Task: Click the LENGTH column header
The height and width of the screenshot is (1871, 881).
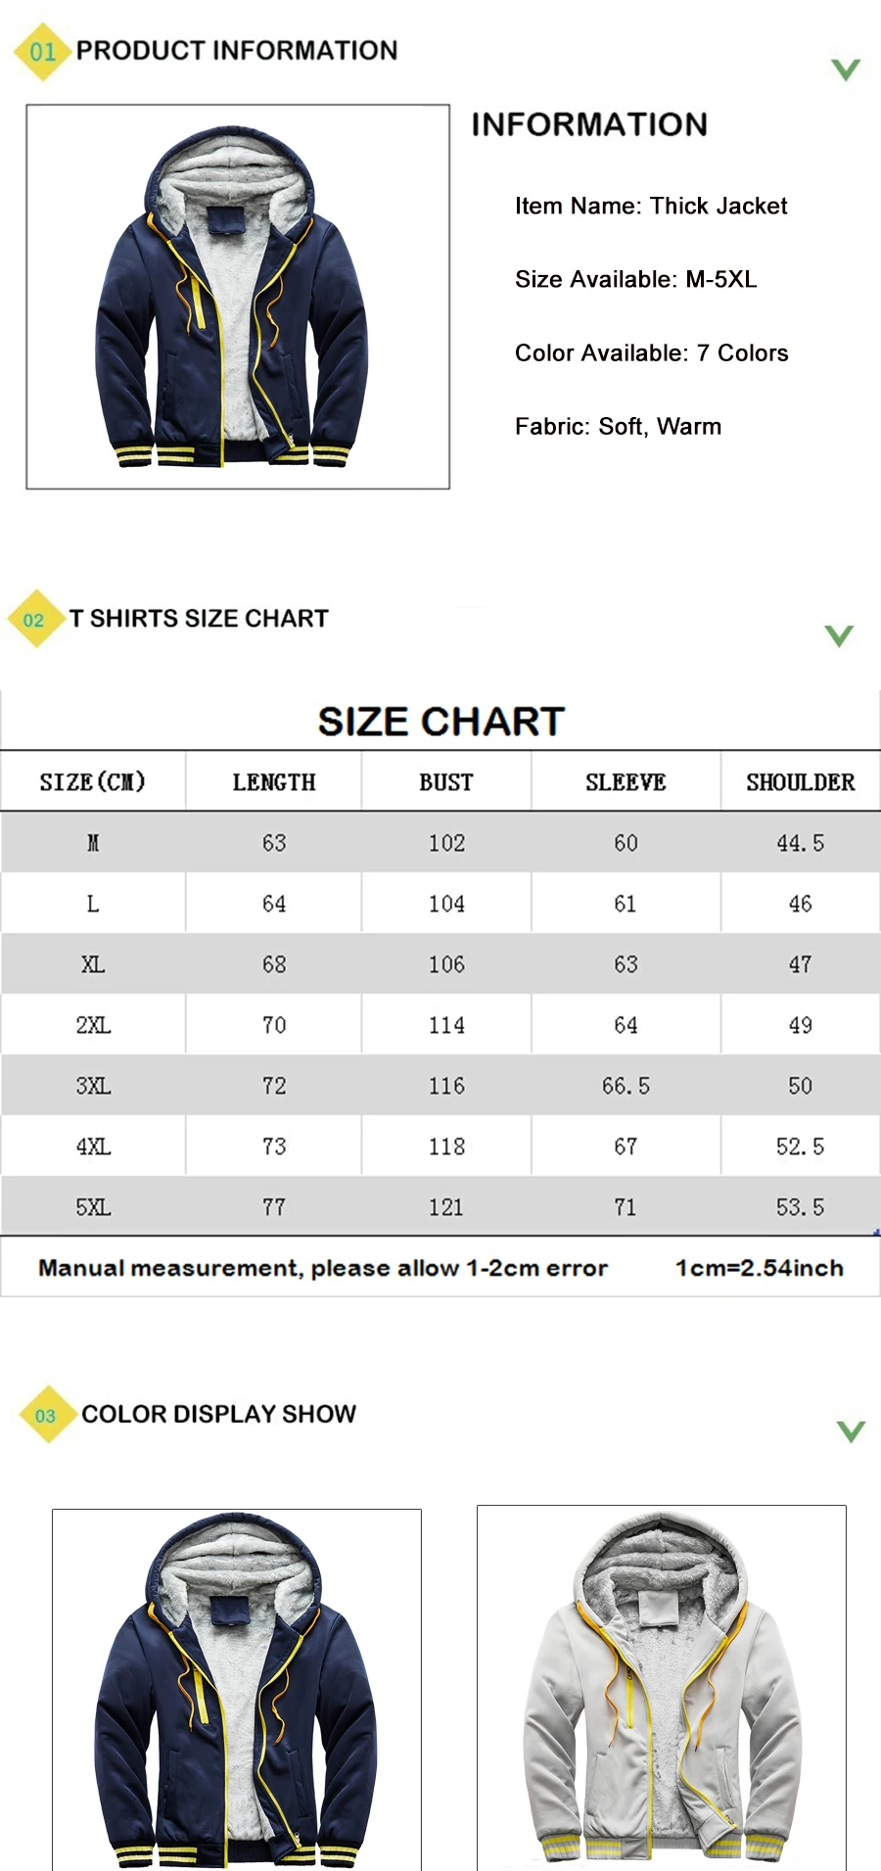Action: click(x=274, y=782)
